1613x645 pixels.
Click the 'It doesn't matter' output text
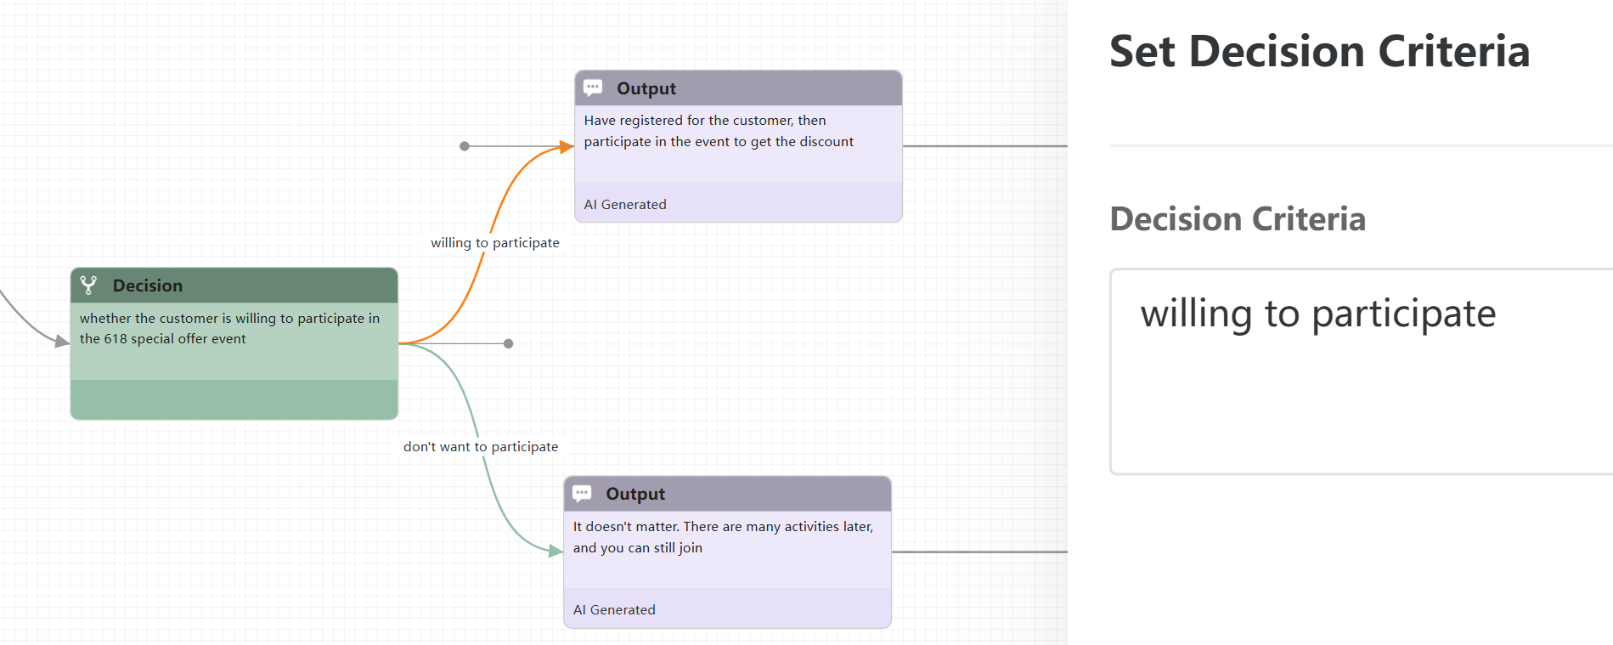point(723,537)
